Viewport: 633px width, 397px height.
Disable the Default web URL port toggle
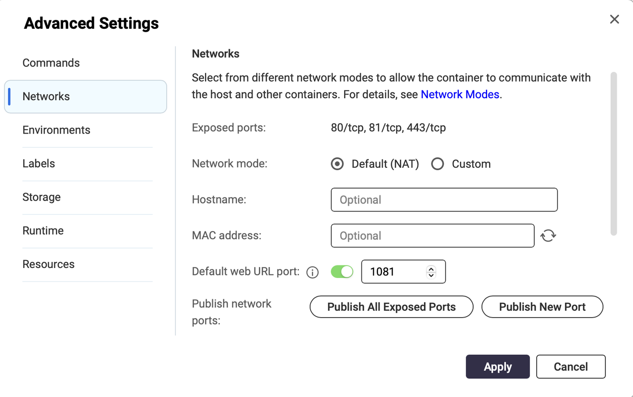[342, 271]
